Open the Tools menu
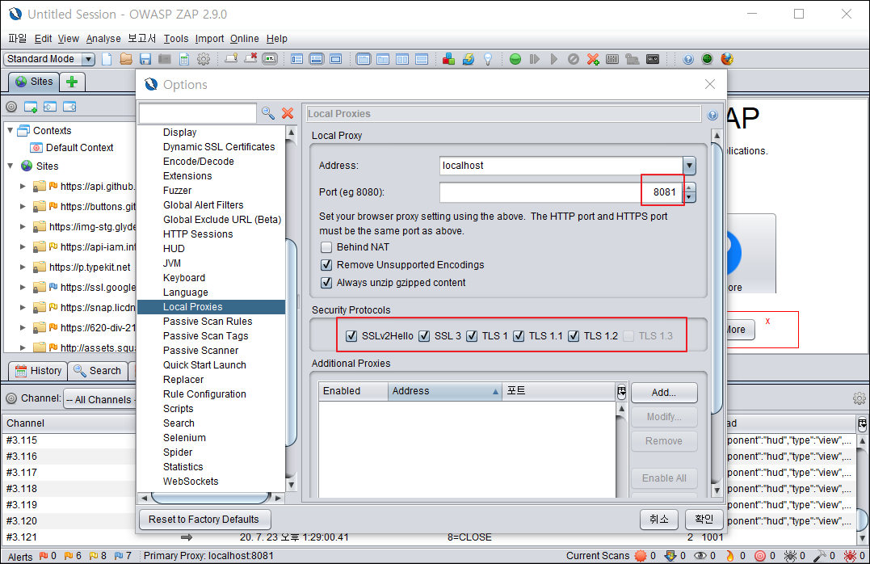 tap(176, 38)
